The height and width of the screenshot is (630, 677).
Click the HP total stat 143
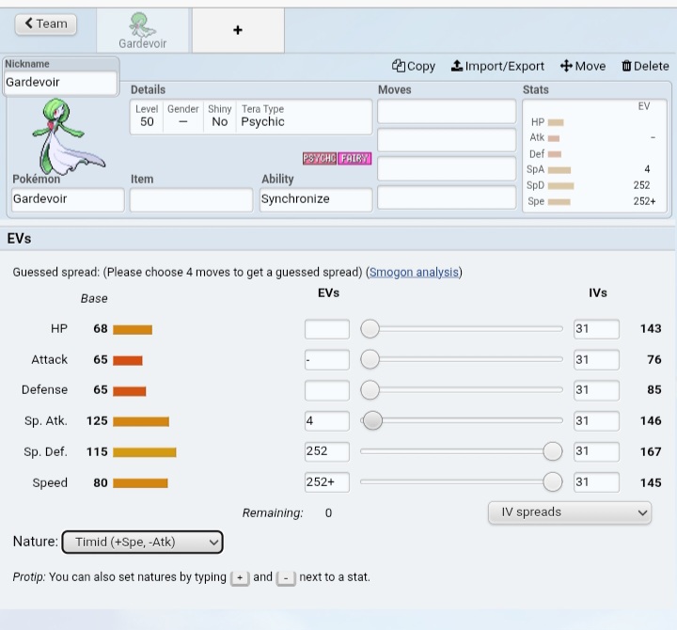651,328
